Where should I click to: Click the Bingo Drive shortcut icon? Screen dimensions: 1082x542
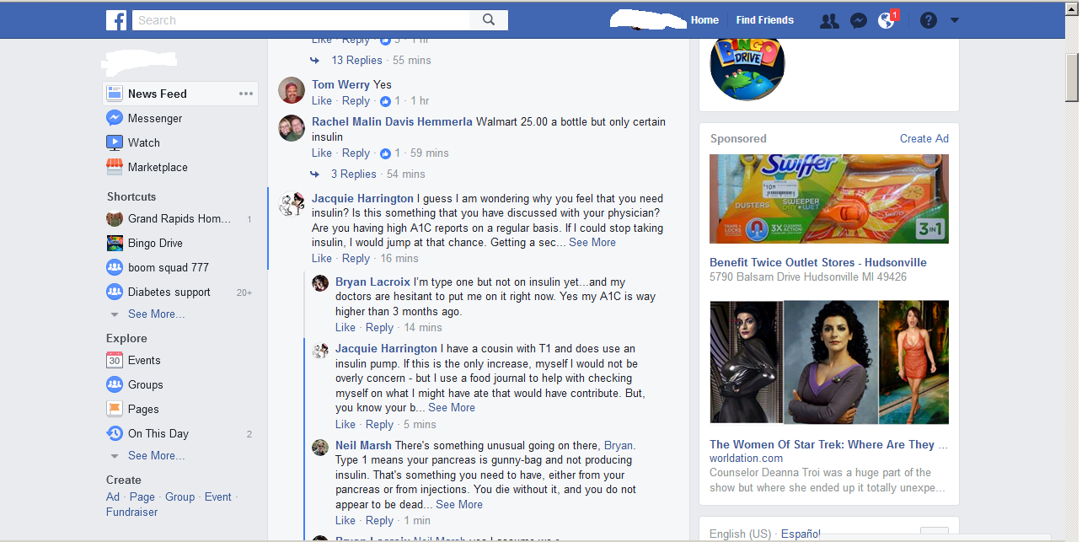[115, 243]
